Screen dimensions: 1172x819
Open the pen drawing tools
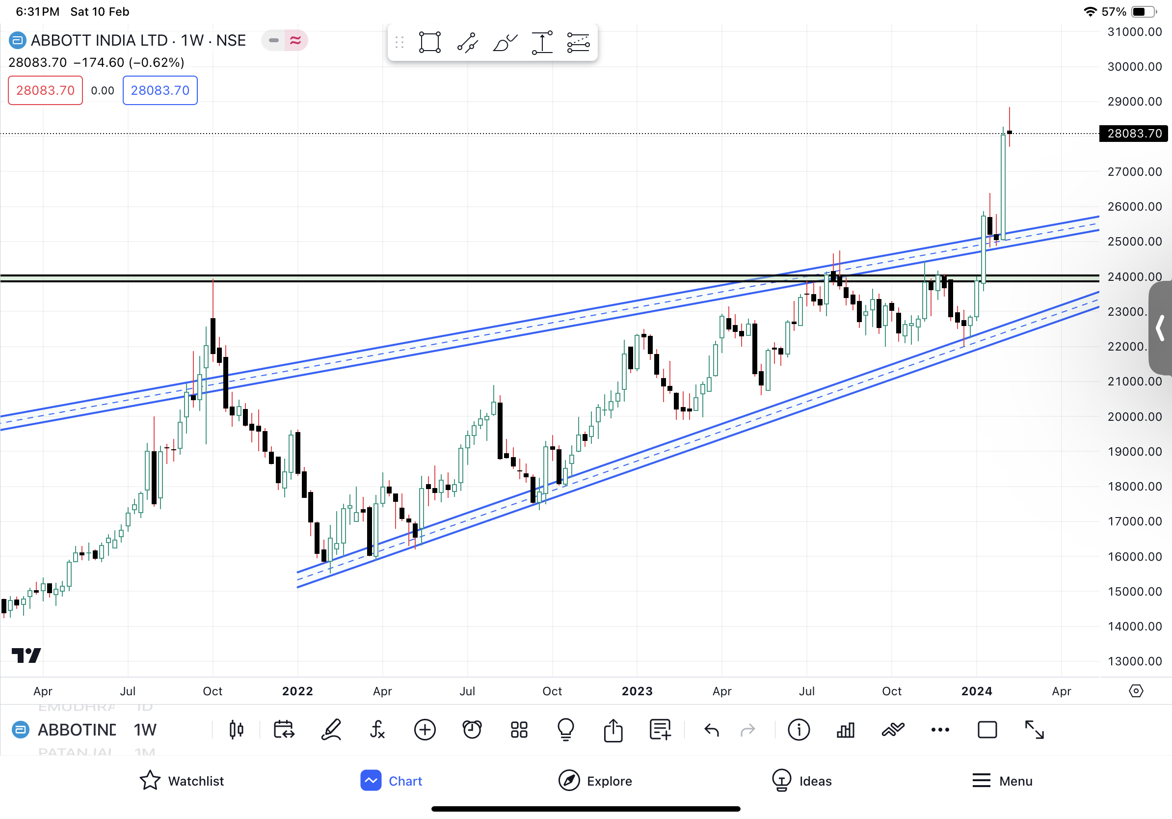click(331, 730)
